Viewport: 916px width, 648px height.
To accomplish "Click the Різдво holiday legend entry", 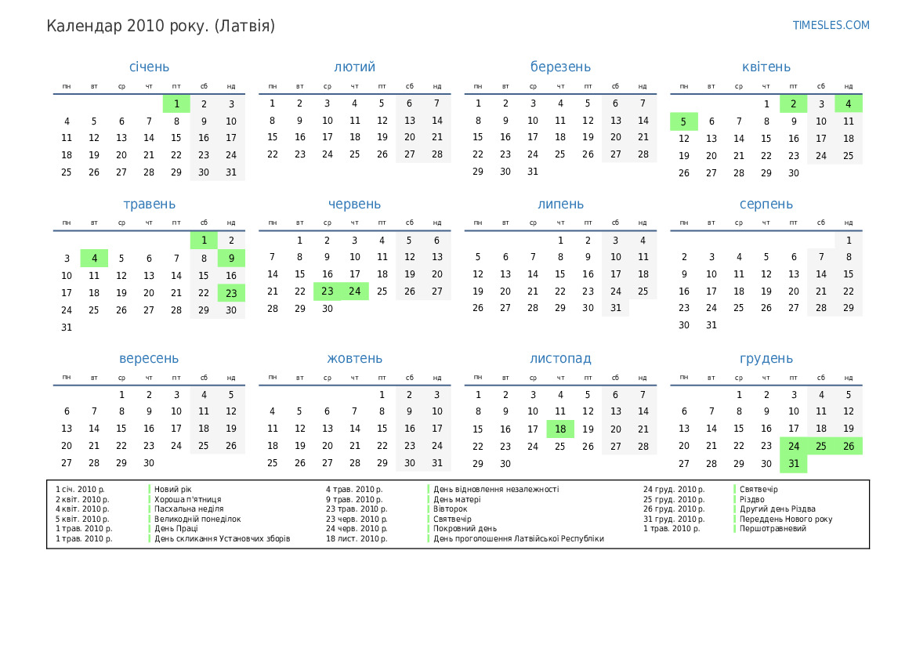I will coord(752,499).
